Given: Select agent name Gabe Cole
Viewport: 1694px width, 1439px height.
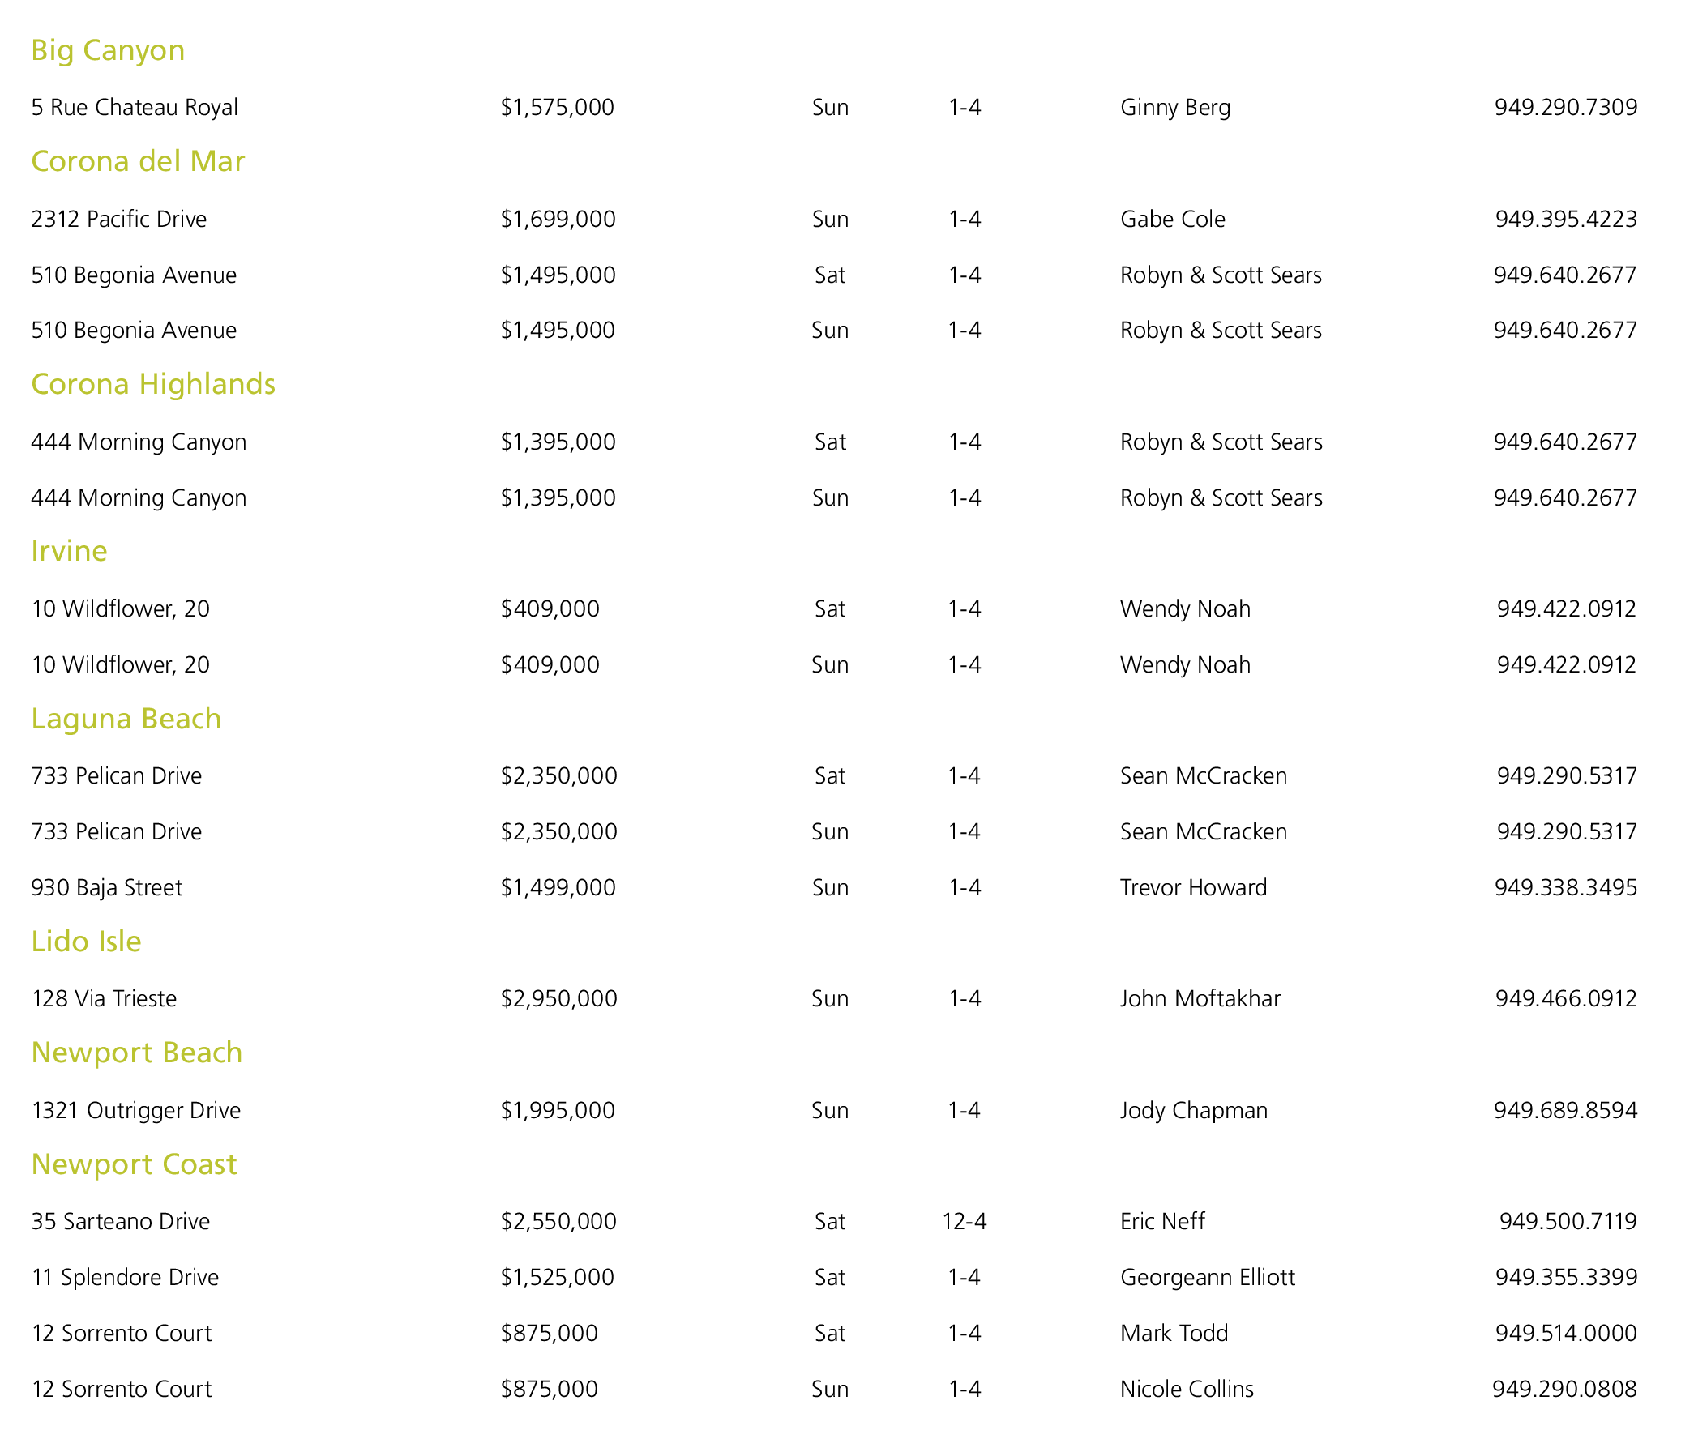Looking at the screenshot, I should (x=1172, y=220).
